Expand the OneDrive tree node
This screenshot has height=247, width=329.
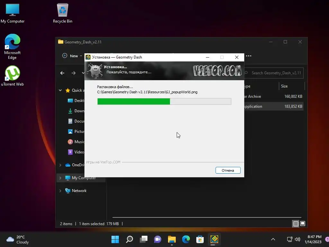60,165
